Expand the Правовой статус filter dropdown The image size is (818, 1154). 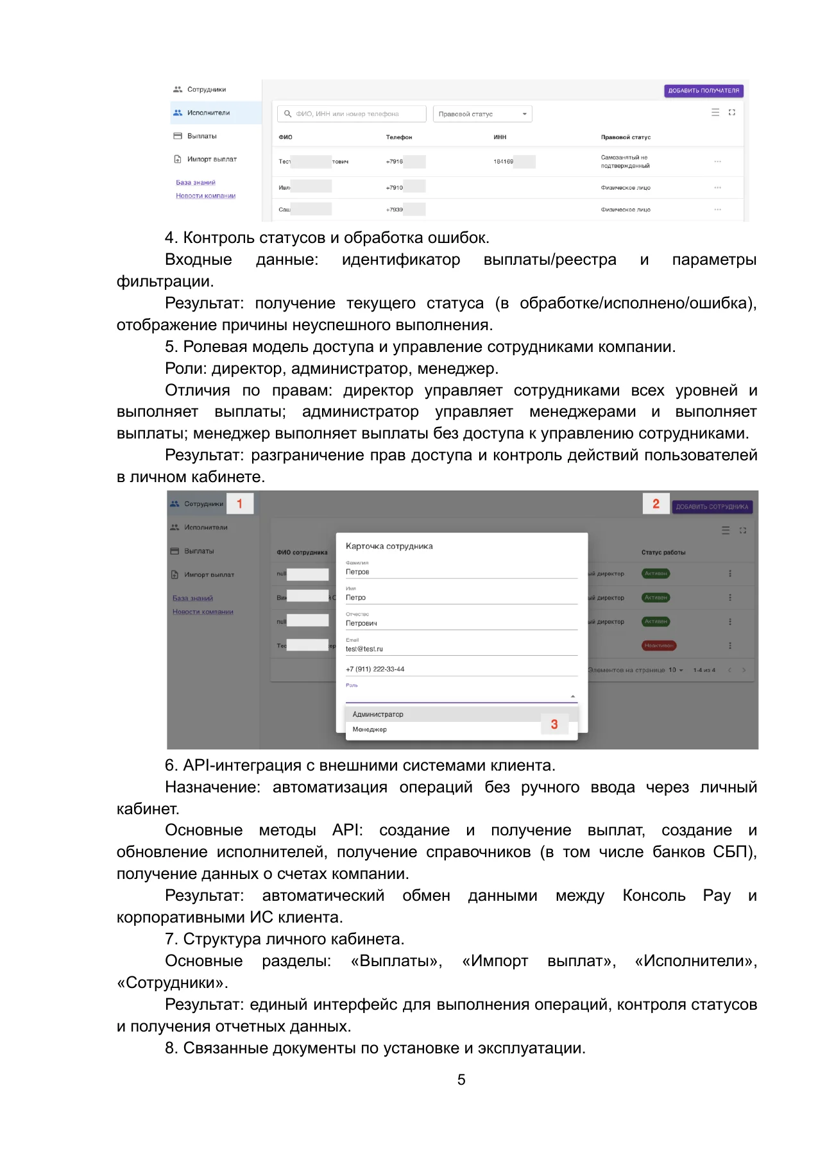tap(482, 114)
